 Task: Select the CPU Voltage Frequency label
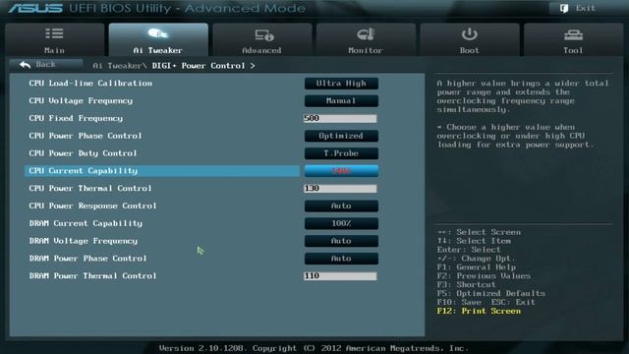coord(81,100)
